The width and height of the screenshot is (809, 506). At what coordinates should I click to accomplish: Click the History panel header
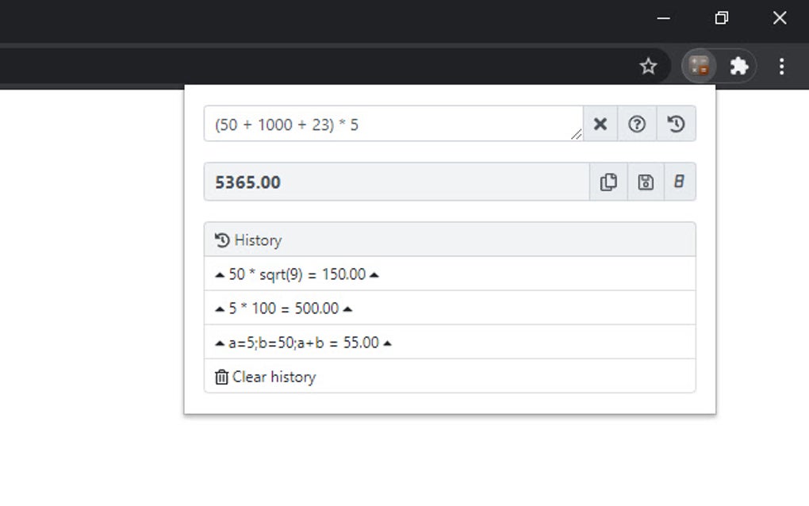click(x=449, y=240)
